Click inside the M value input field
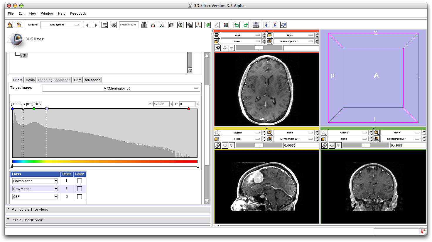432x242 pixels. tap(161, 104)
